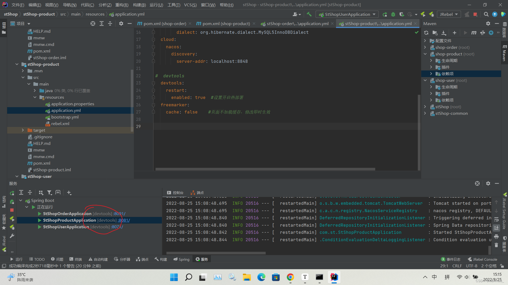The image size is (508, 285).
Task: Download Maven sources with the download icon
Action: pyautogui.click(x=444, y=33)
